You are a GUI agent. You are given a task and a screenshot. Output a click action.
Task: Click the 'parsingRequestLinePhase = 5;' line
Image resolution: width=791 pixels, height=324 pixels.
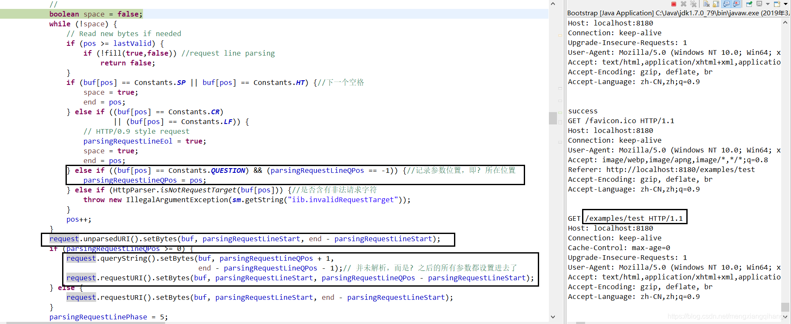coord(109,317)
